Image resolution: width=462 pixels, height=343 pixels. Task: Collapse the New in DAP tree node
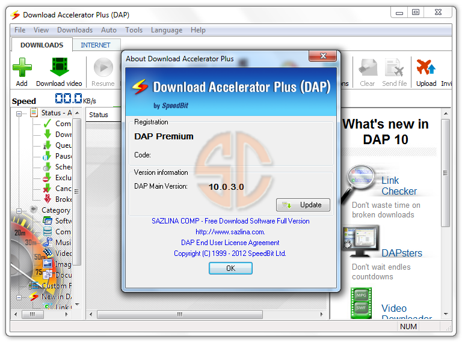click(x=19, y=297)
